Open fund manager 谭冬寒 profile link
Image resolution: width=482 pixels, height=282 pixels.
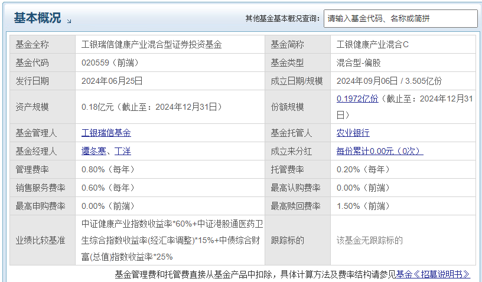tap(94, 151)
